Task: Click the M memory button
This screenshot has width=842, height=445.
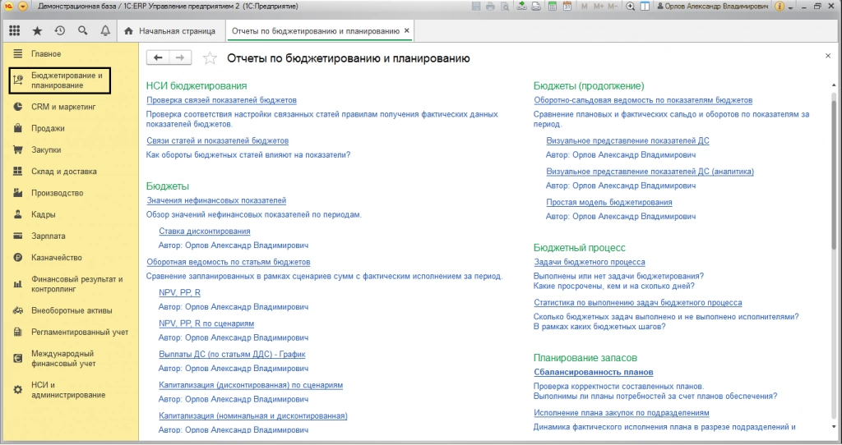Action: tap(585, 7)
